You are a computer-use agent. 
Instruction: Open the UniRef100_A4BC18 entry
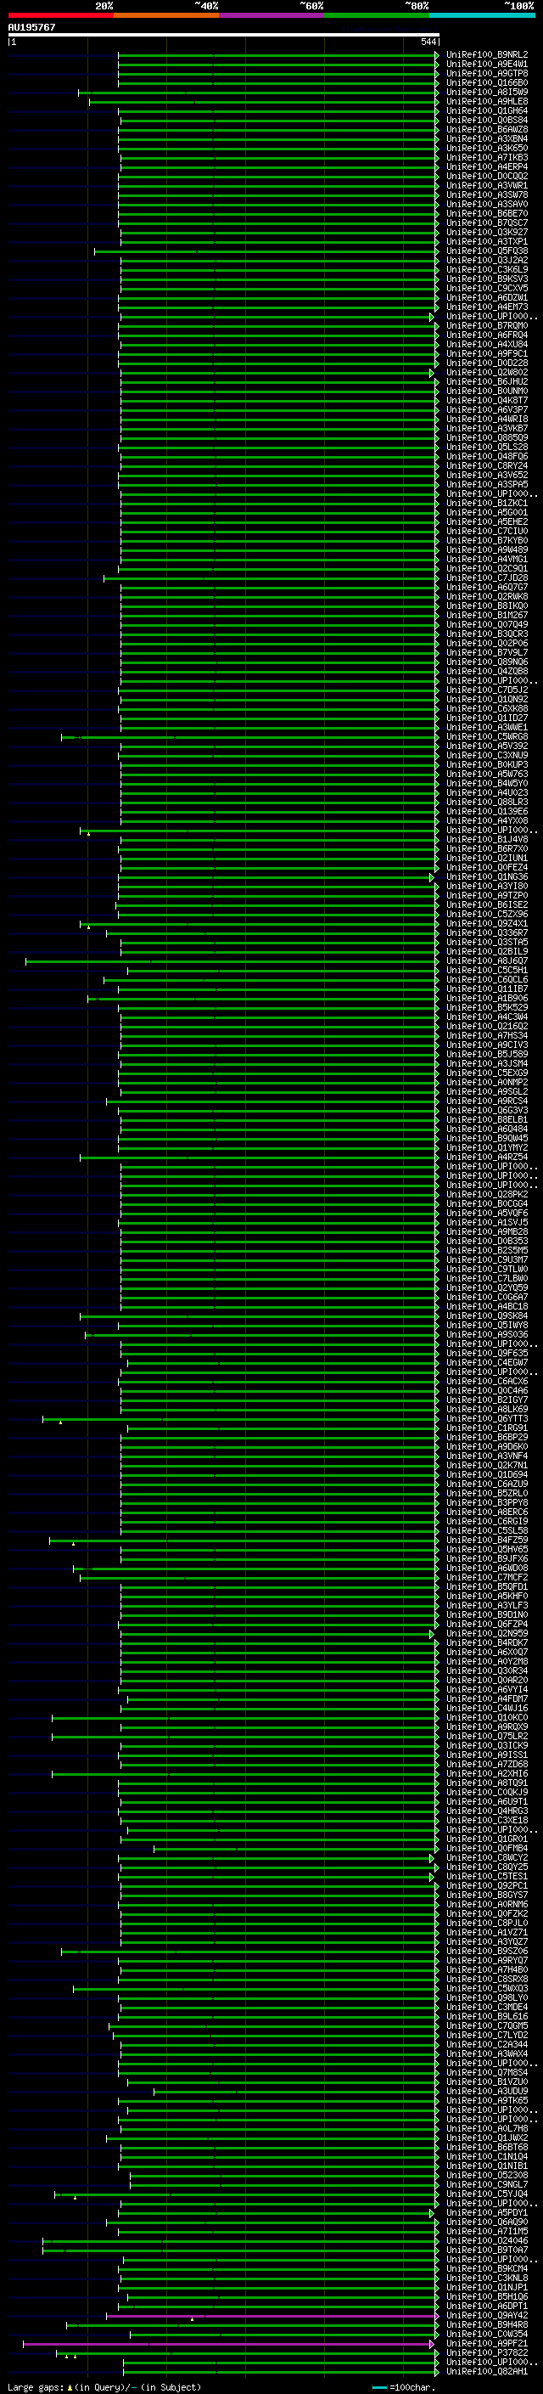(486, 1307)
